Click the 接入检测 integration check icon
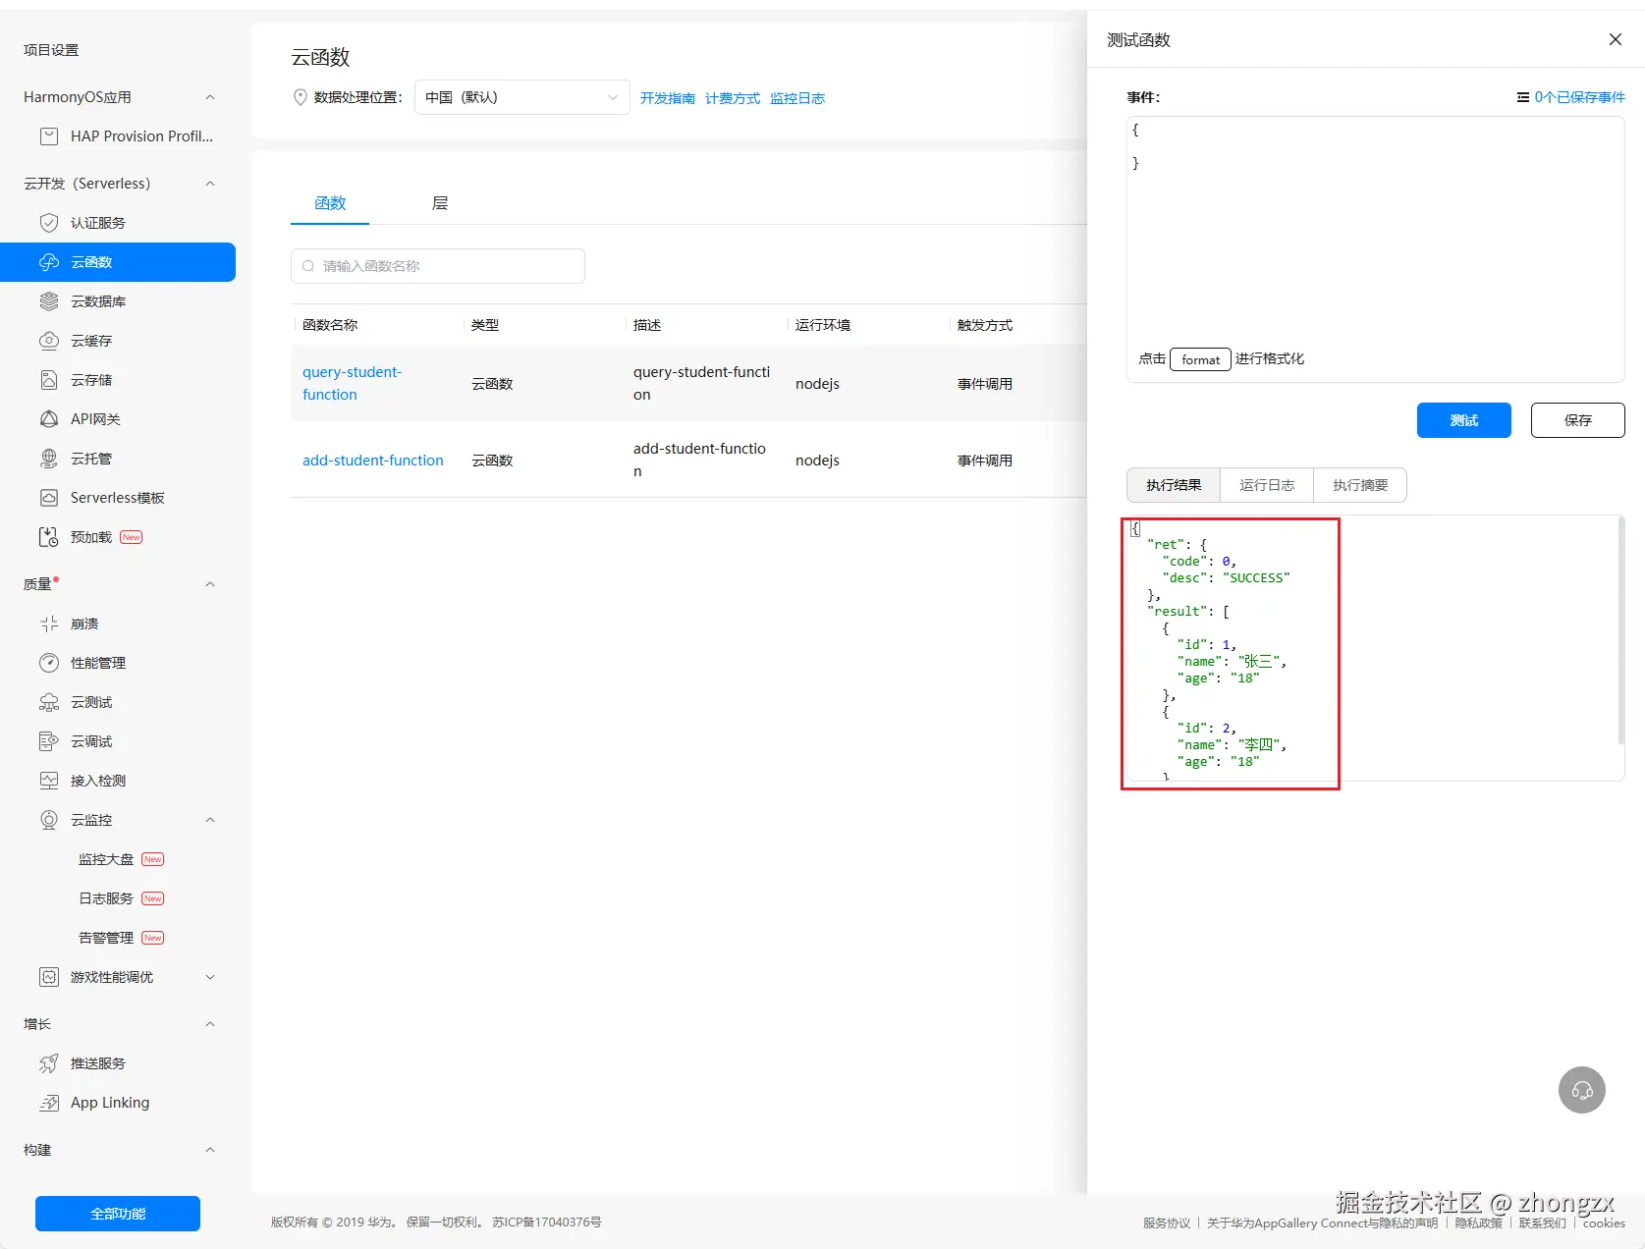1645x1249 pixels. 49,781
